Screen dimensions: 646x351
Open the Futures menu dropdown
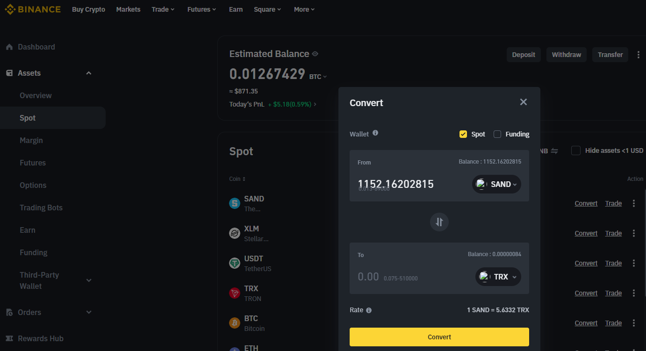(201, 9)
